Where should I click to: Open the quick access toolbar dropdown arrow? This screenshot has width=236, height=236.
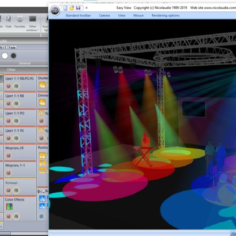point(87,8)
